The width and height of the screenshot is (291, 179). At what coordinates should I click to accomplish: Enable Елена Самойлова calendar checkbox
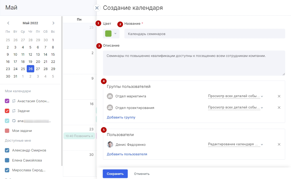click(x=7, y=160)
